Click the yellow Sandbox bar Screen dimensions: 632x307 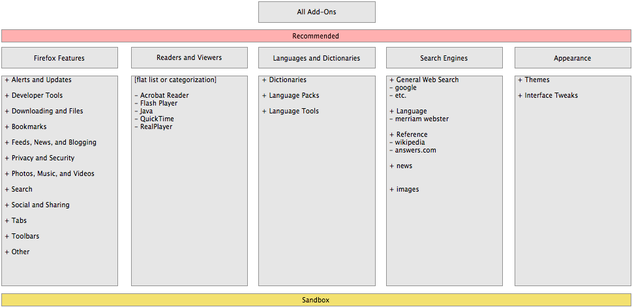pyautogui.click(x=316, y=300)
